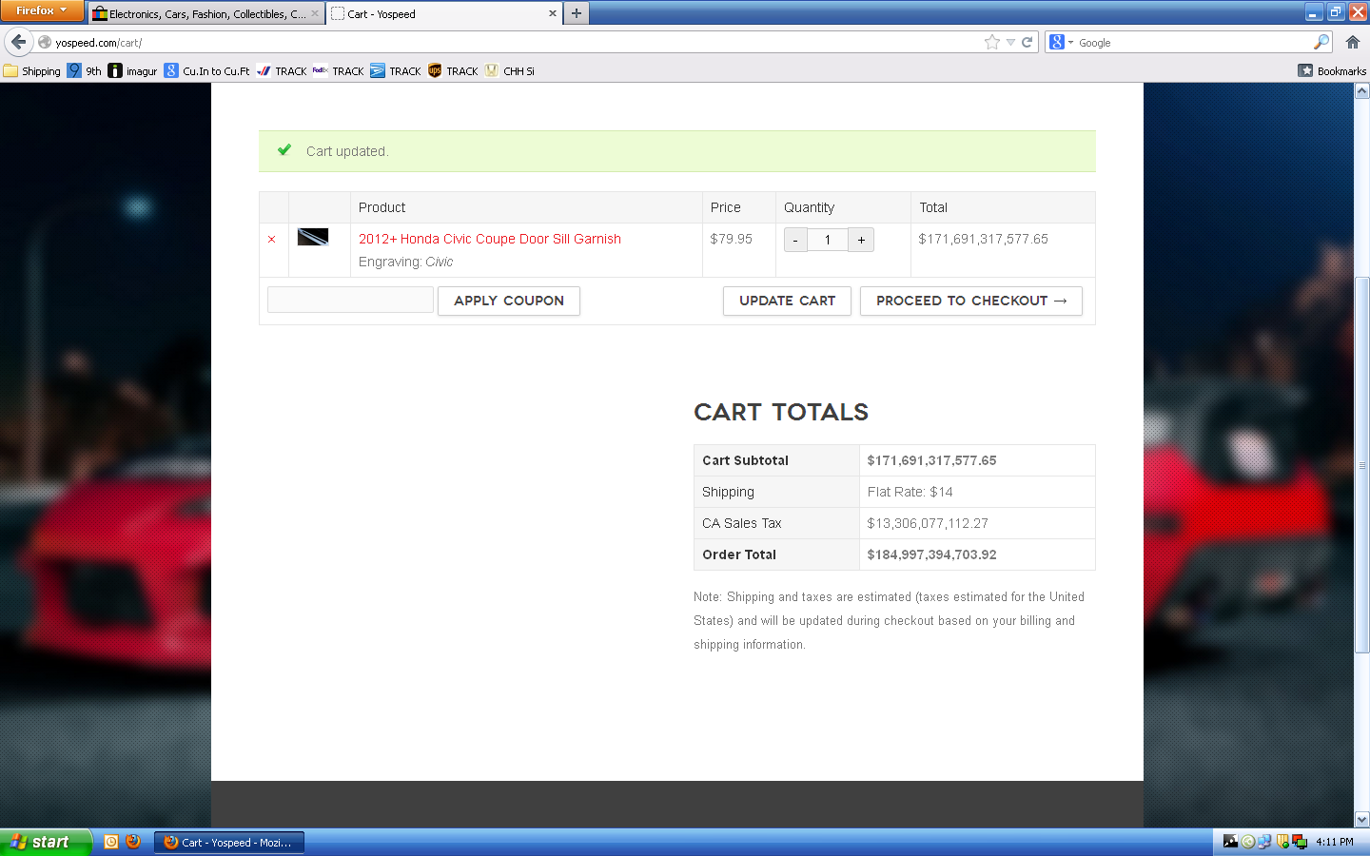This screenshot has height=856, width=1370.
Task: Click the Cart Subtotal amount
Action: click(x=931, y=460)
